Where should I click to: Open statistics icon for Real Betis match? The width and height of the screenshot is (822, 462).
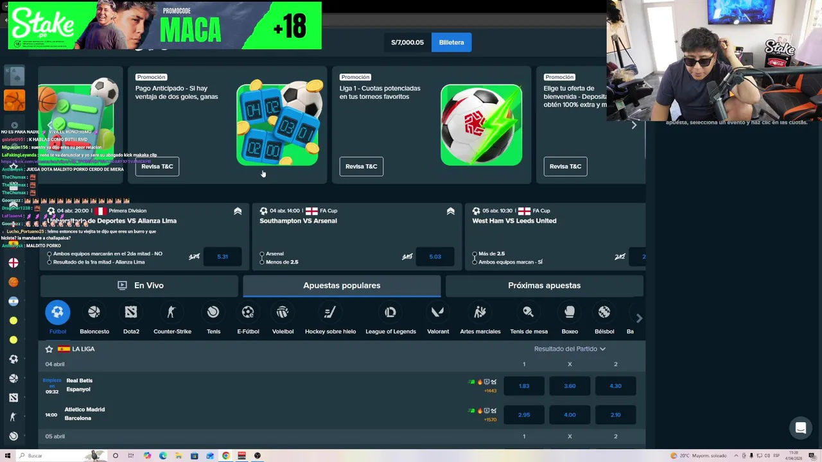[493, 382]
